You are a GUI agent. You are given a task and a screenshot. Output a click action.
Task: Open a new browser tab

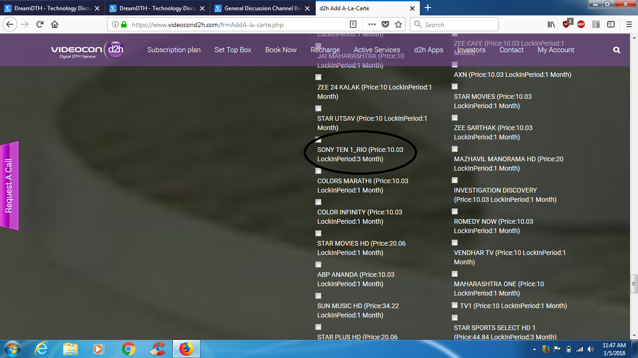(428, 7)
